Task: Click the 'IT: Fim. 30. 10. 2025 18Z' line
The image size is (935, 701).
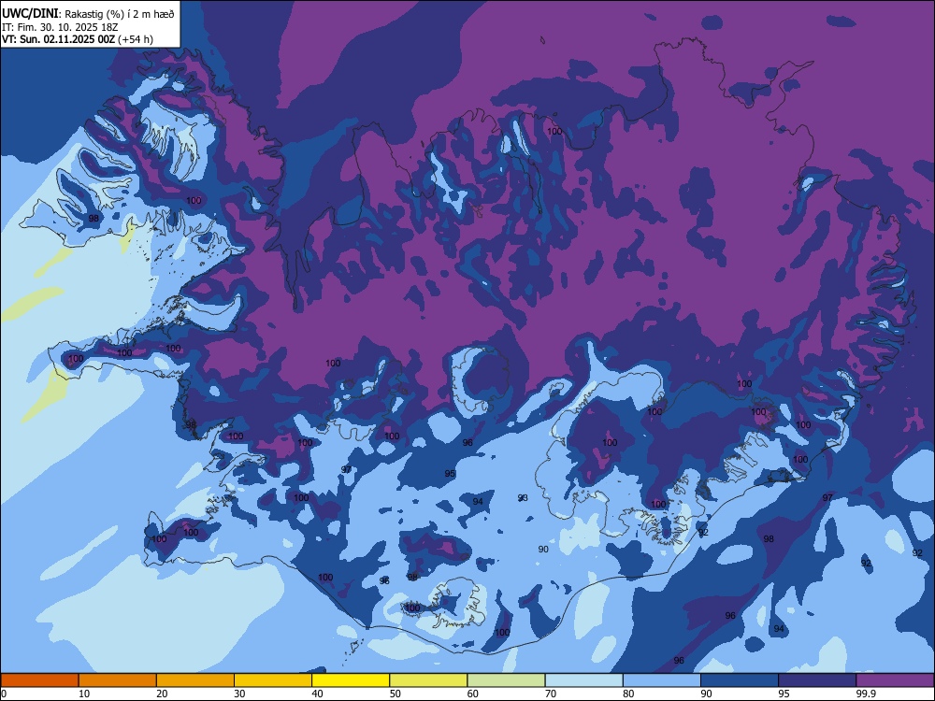Action: 60,27
